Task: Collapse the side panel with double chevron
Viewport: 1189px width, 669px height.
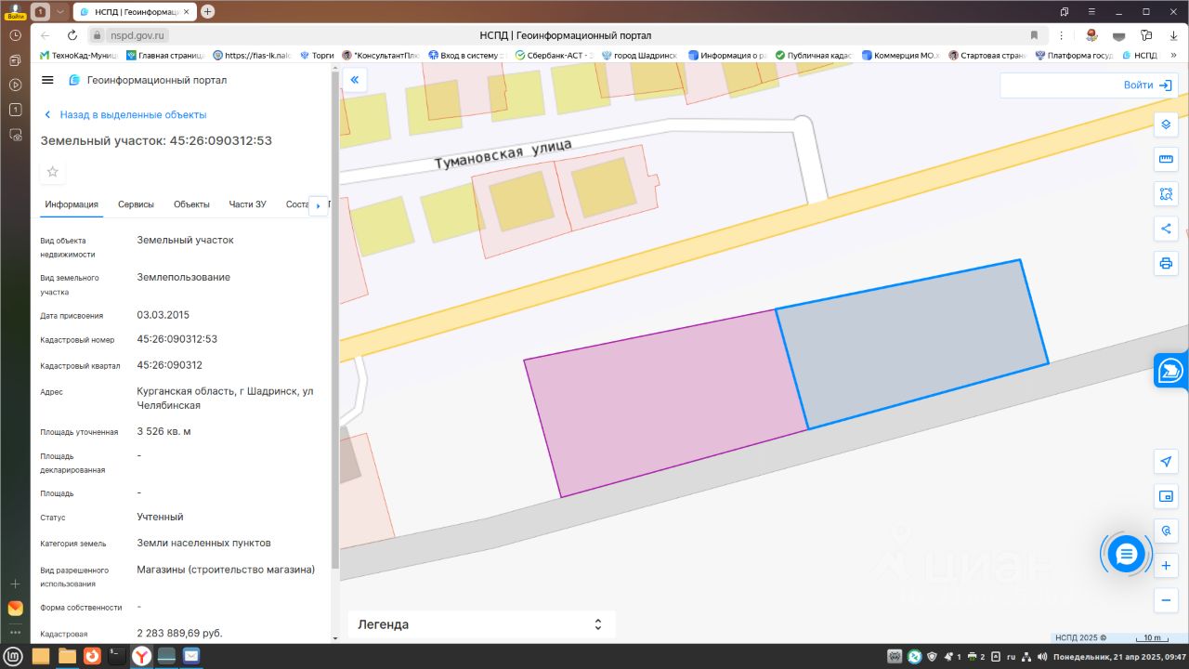Action: pyautogui.click(x=355, y=80)
